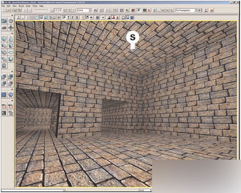Click the Undo arrow icon
This screenshot has width=241, height=193.
pyautogui.click(x=25, y=10)
